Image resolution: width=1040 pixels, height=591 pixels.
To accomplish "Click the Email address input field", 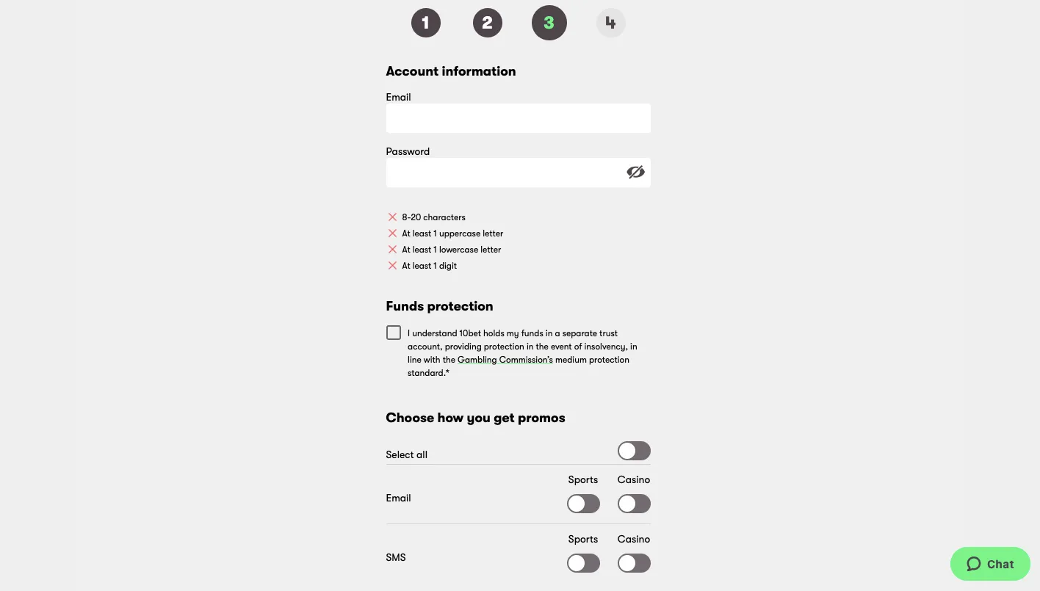I will 518,118.
